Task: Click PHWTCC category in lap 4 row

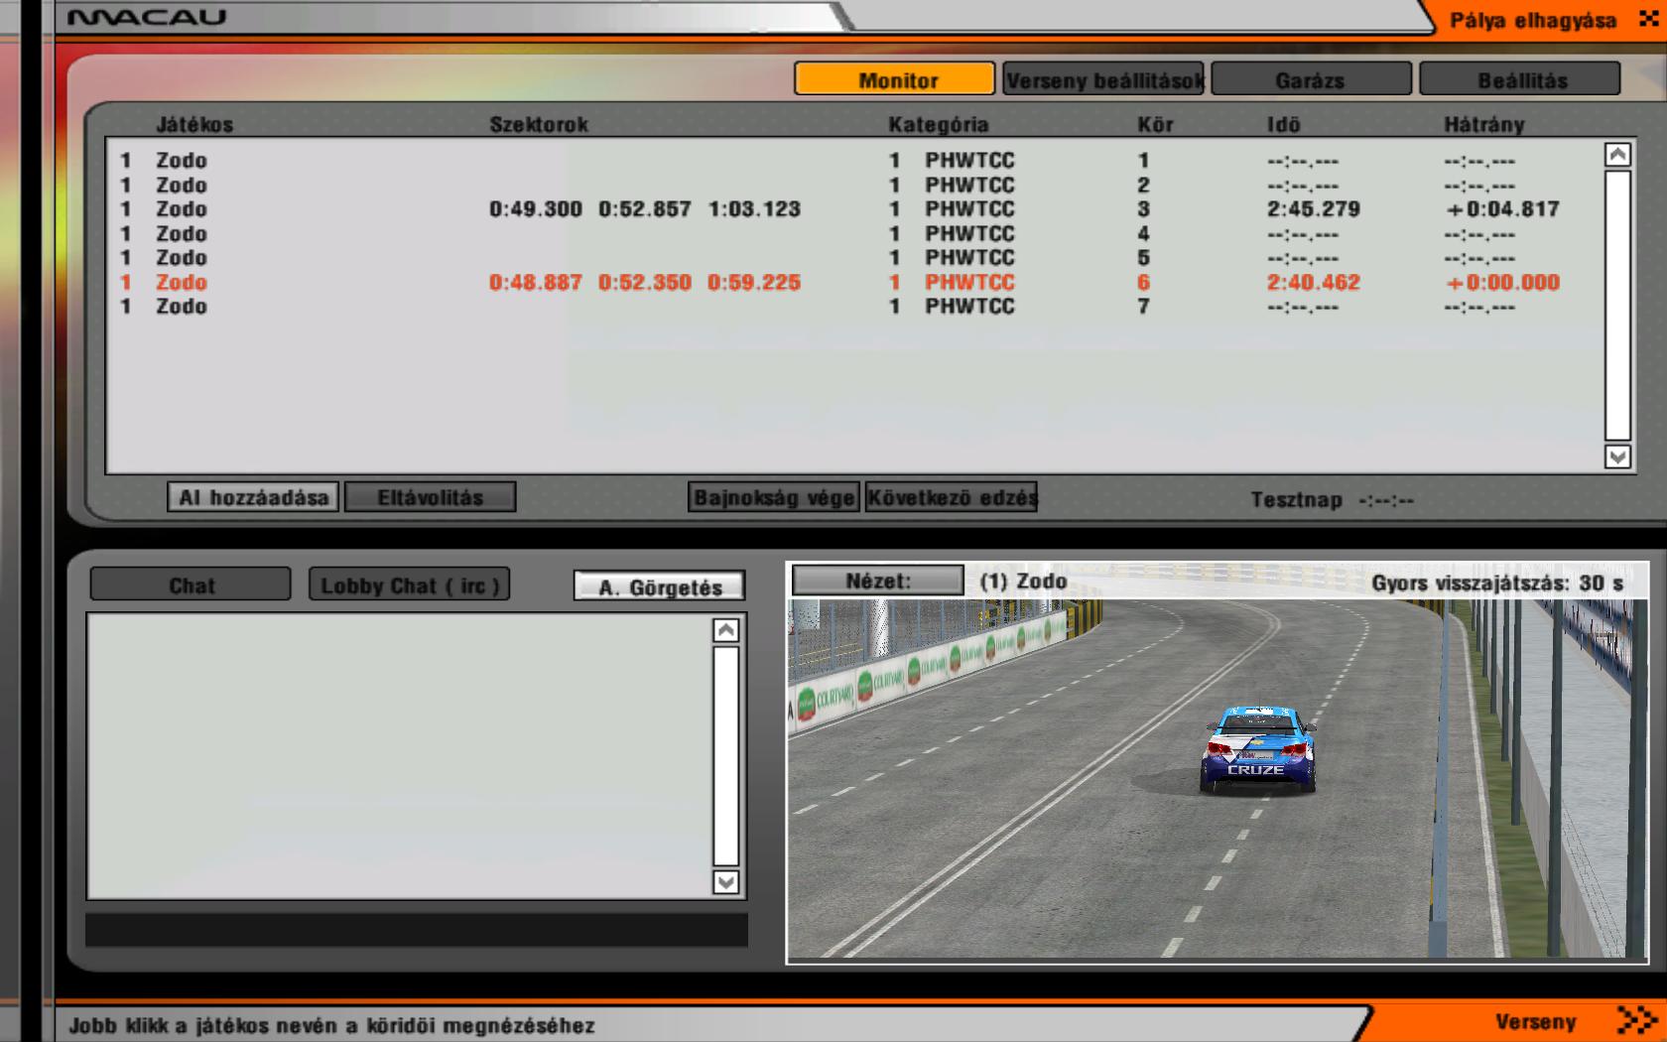Action: point(969,233)
